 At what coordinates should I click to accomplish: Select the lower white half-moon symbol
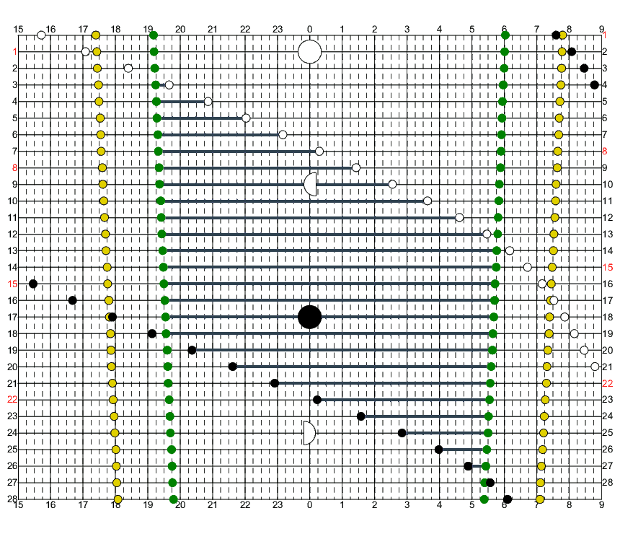click(309, 433)
